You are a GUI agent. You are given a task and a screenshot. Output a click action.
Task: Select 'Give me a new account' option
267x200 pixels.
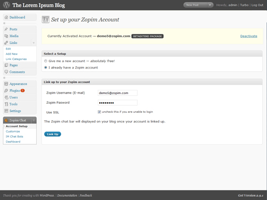(45, 61)
